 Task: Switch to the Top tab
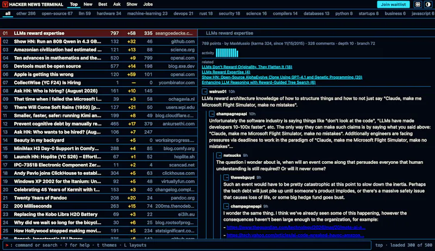pos(74,4)
